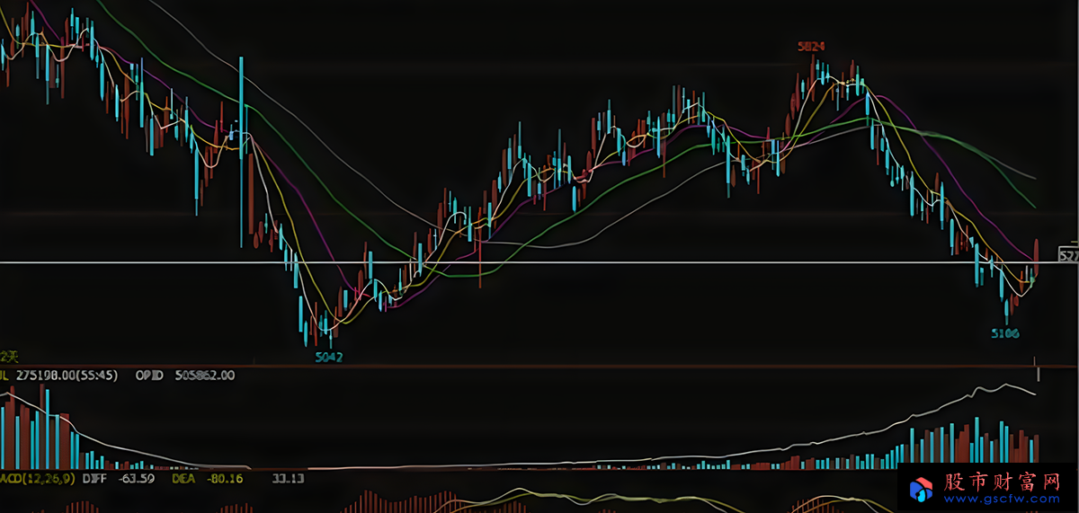The height and width of the screenshot is (513, 1079).
Task: Select the current price tag on right axis
Action: pyautogui.click(x=1068, y=256)
